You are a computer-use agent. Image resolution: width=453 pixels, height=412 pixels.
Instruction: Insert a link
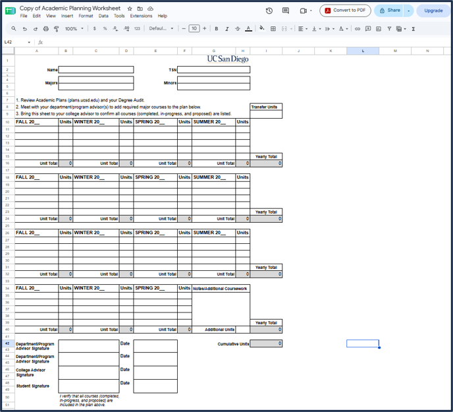358,28
